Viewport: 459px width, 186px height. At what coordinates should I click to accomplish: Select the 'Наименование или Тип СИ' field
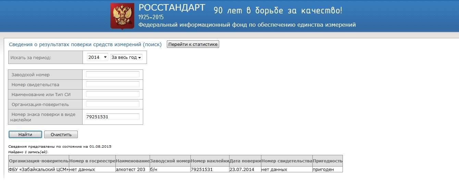(x=112, y=94)
